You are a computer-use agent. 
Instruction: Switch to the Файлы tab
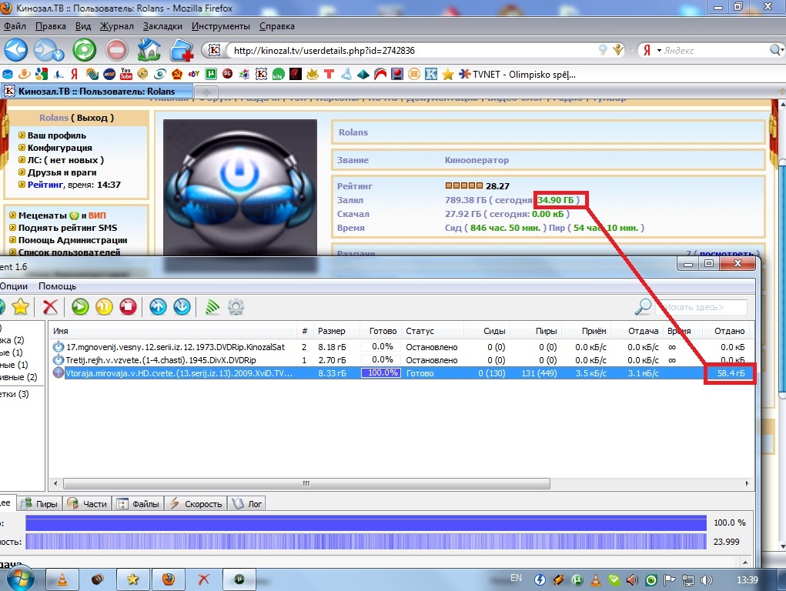tap(138, 503)
